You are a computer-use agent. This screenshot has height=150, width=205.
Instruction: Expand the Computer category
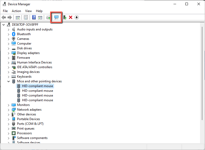click(x=8, y=44)
